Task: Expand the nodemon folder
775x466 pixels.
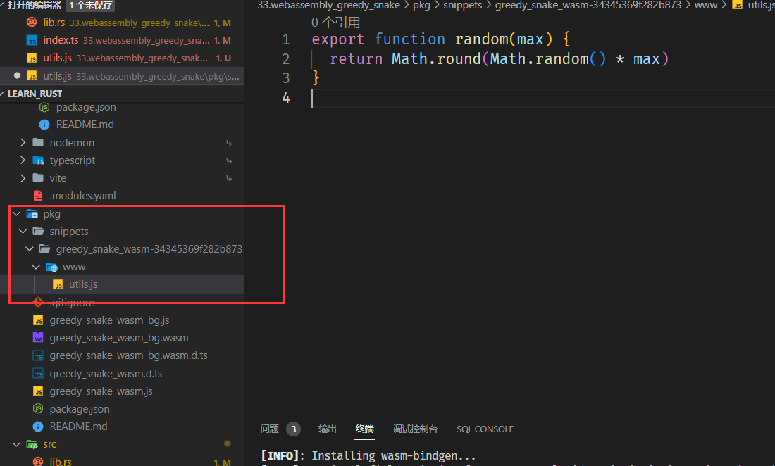Action: pos(23,143)
